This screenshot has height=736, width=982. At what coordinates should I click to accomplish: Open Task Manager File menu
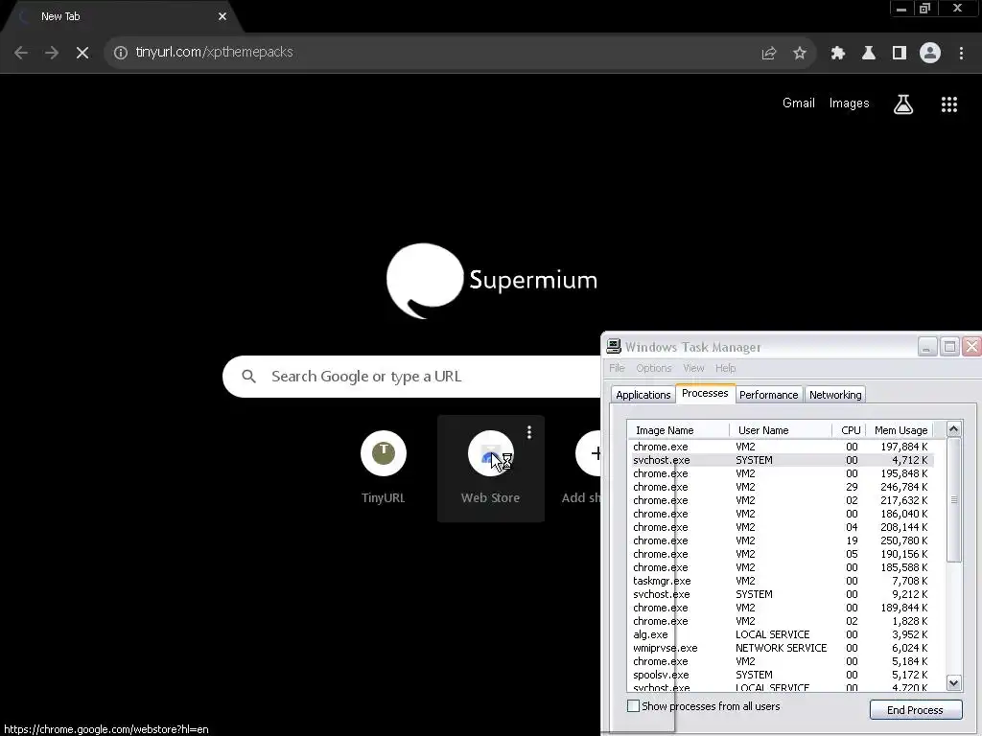coord(617,368)
